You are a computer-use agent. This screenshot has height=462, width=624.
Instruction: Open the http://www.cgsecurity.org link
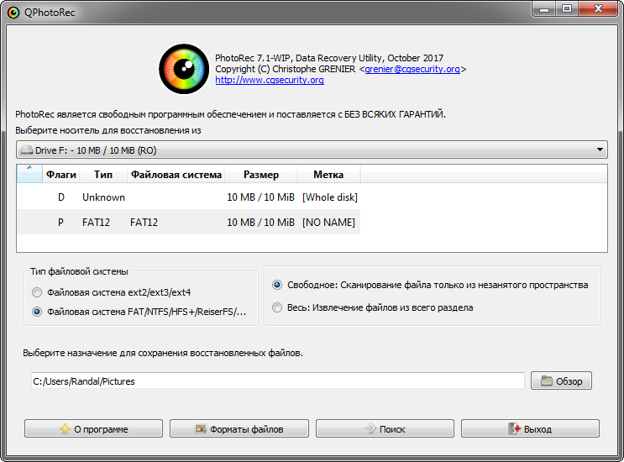click(270, 80)
